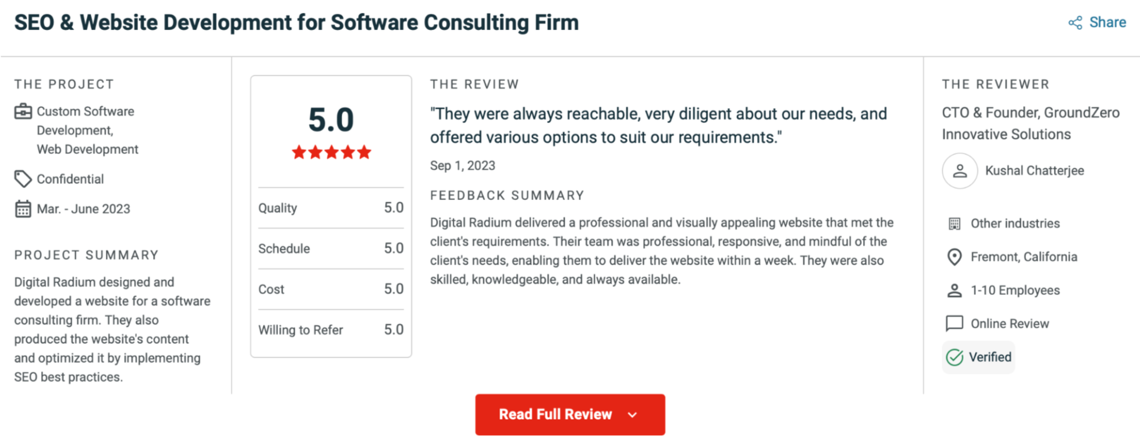Click the location pin icon near Fremont, California
1140x438 pixels.
[954, 257]
